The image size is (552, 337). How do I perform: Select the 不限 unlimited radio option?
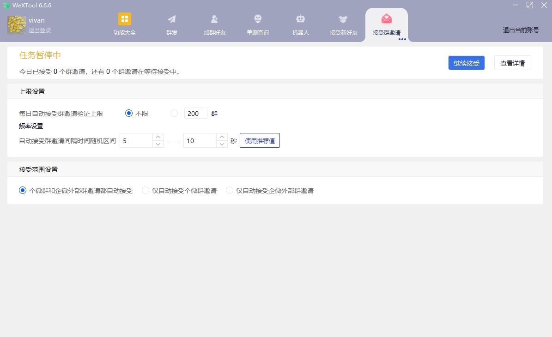point(129,113)
